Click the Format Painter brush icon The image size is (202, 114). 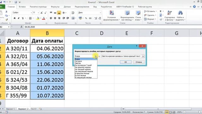click(6, 20)
